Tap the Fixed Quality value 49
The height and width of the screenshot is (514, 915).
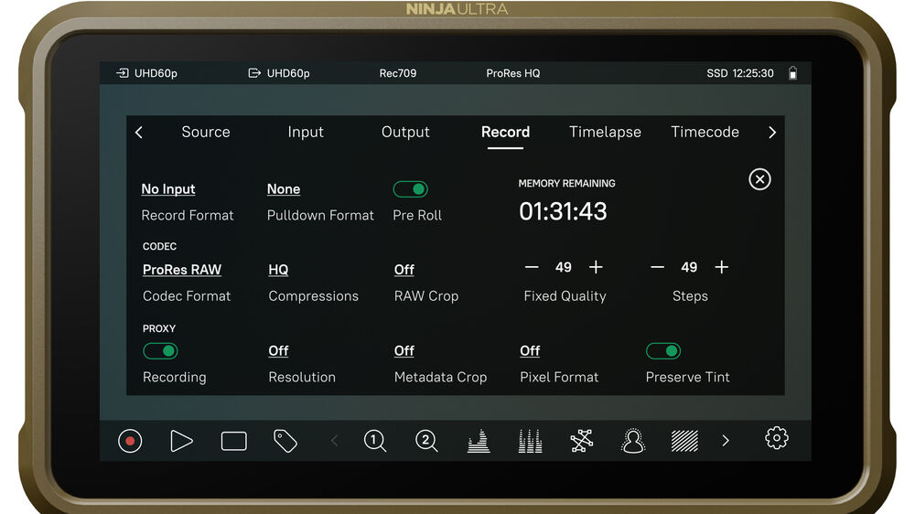point(563,267)
